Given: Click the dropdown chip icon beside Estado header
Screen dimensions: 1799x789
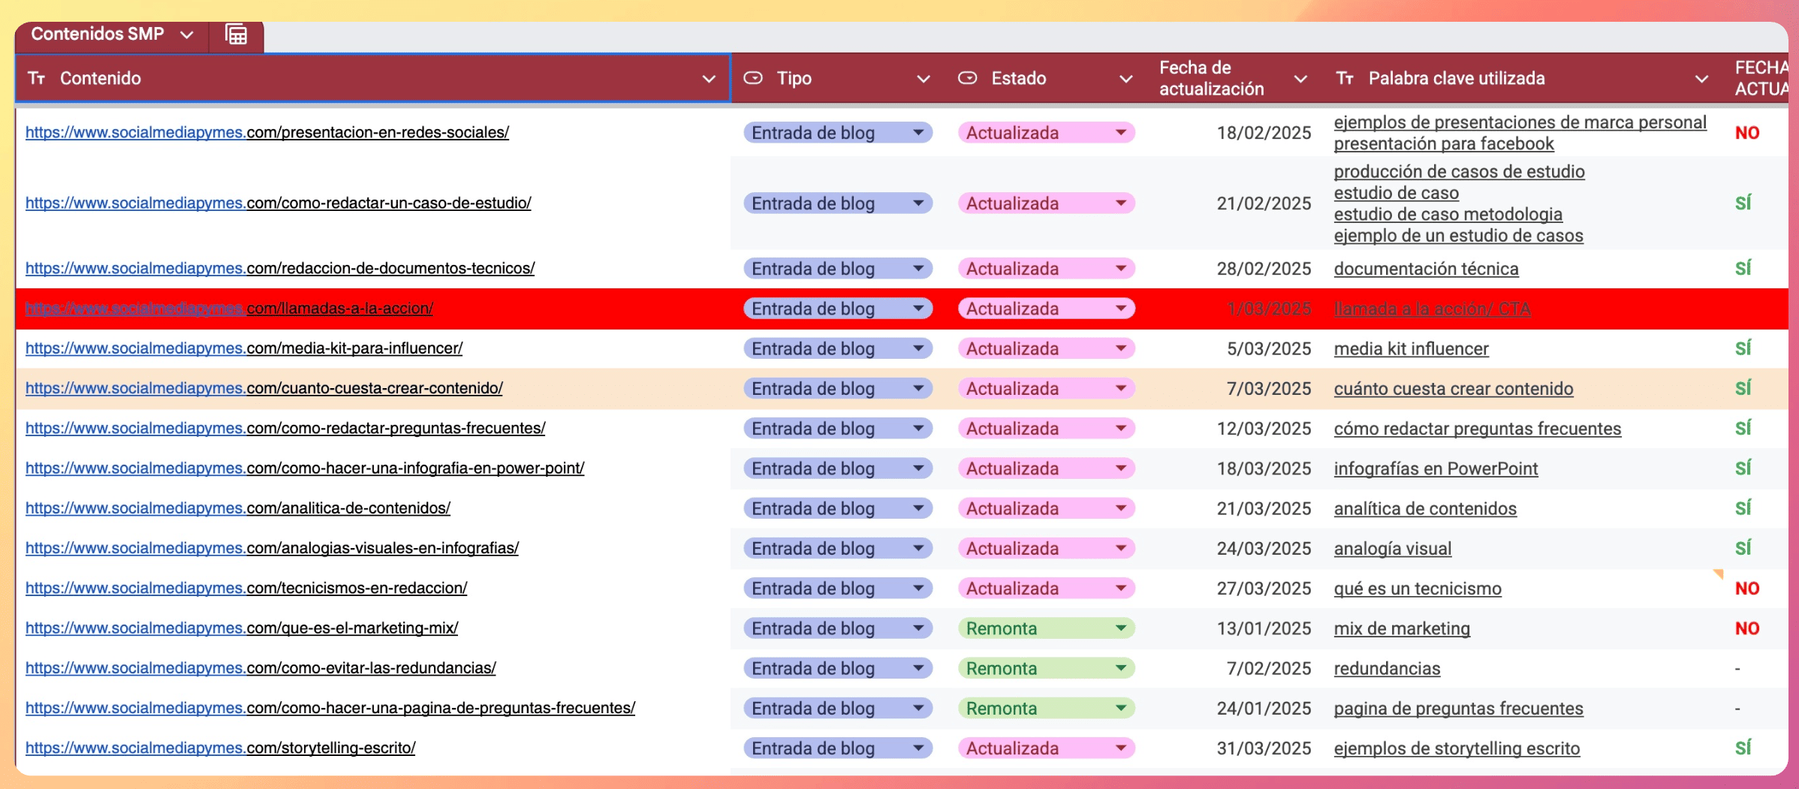Looking at the screenshot, I should [x=968, y=78].
